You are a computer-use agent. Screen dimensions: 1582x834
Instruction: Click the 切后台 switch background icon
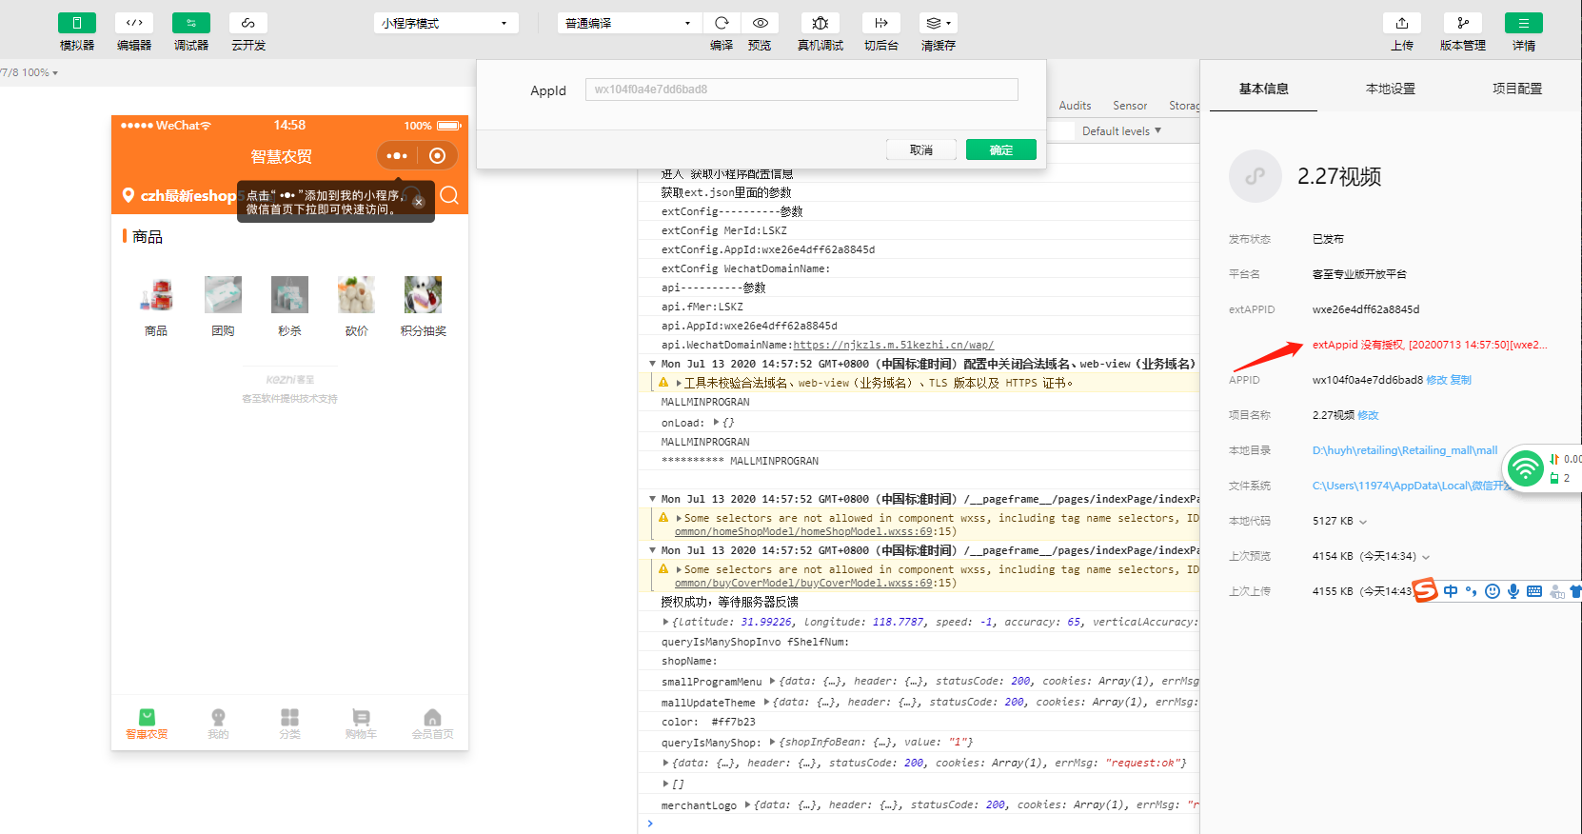pyautogui.click(x=881, y=23)
